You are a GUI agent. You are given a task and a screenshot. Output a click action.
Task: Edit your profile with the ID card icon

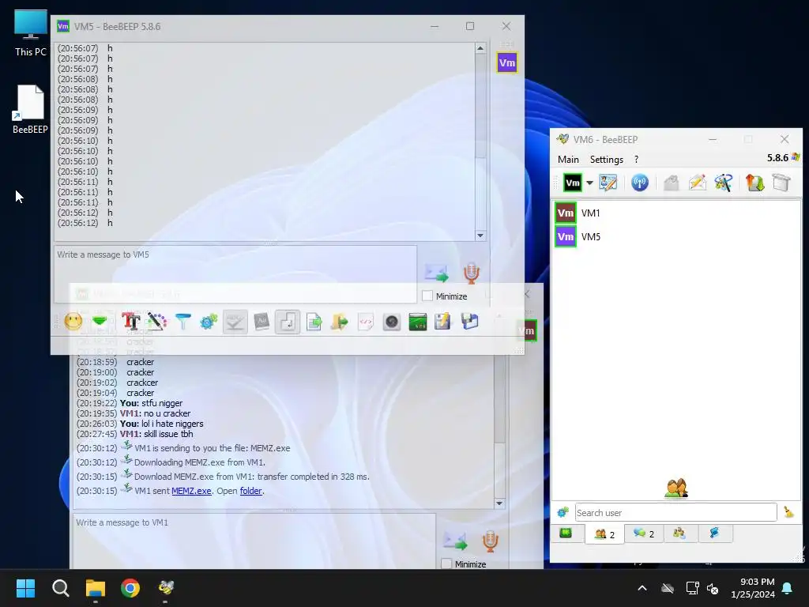coord(608,183)
